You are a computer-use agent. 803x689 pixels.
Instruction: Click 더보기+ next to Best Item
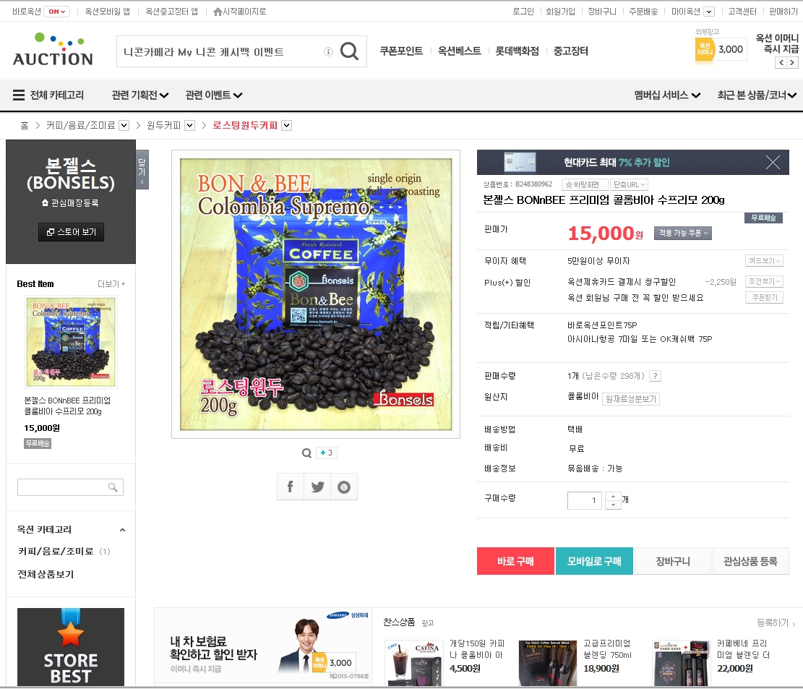point(111,284)
